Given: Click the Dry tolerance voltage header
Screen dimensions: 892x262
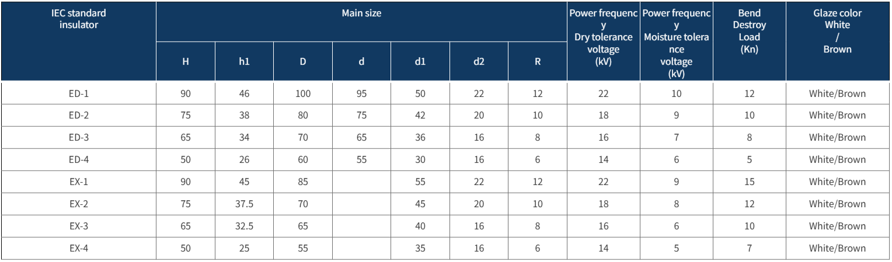Looking at the screenshot, I should click(604, 37).
